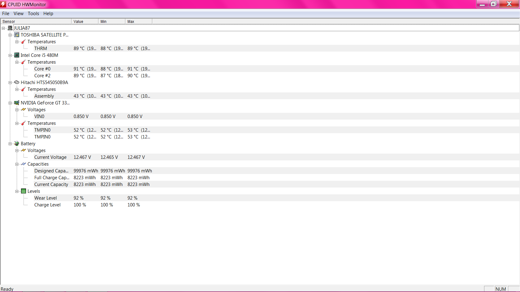The image size is (520, 292).
Task: Click the thermometer icon under TOSHIBA SATELLITE
Action: (x=24, y=42)
